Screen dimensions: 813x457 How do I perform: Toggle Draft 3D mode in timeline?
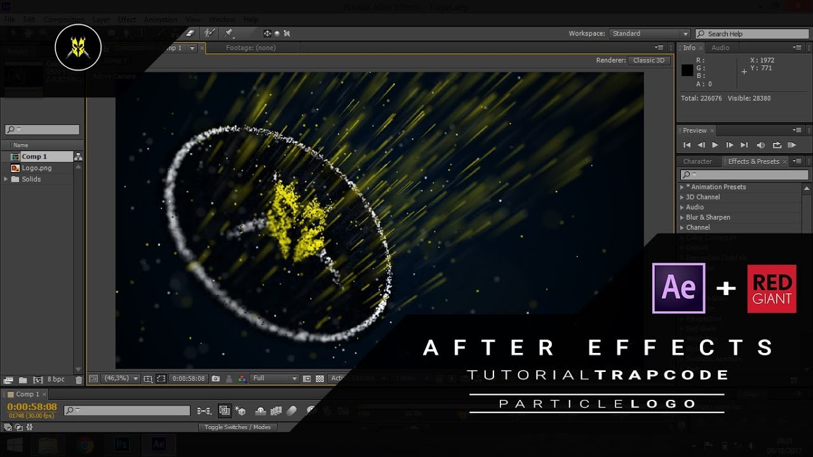[x=240, y=411]
